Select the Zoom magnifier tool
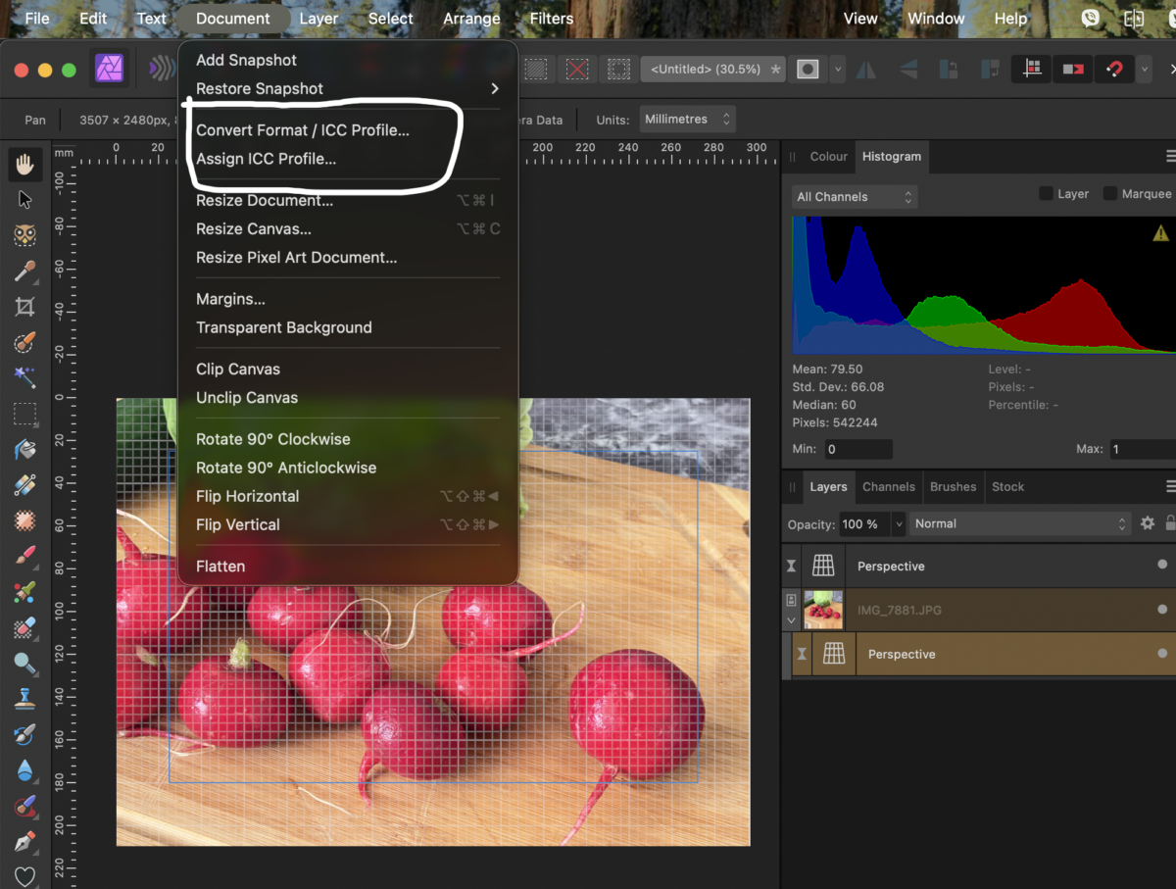Image resolution: width=1176 pixels, height=889 pixels. (25, 663)
